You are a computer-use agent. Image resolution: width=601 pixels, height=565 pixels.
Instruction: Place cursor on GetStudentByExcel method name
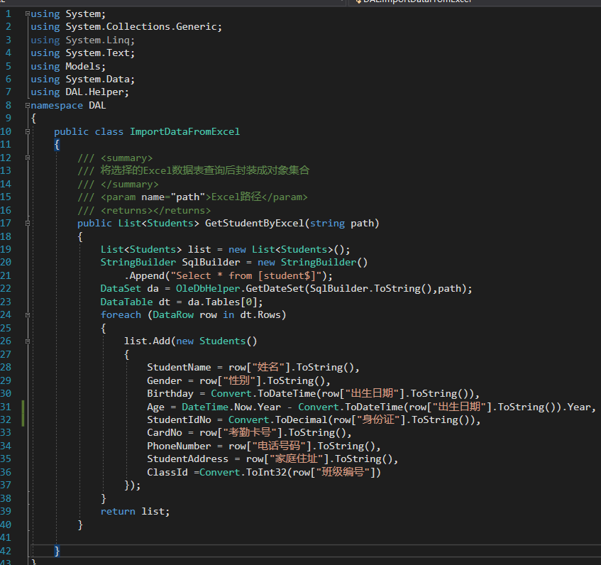tap(254, 223)
